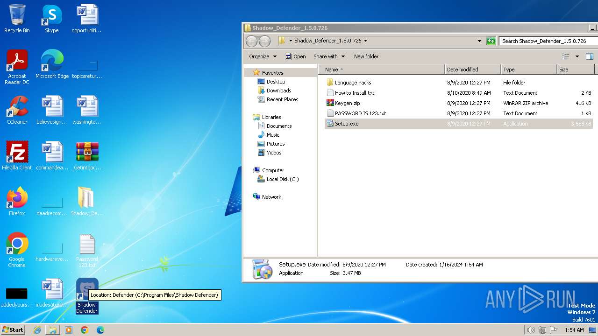Select the Shadow_De... folder on desktop
This screenshot has height=336, width=598.
[x=87, y=202]
